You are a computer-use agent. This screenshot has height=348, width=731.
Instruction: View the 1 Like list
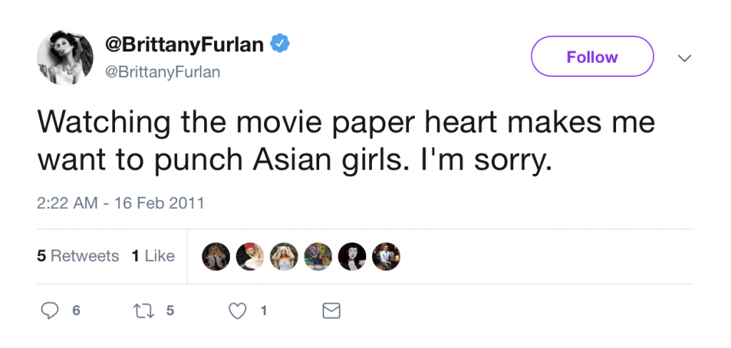click(x=153, y=256)
